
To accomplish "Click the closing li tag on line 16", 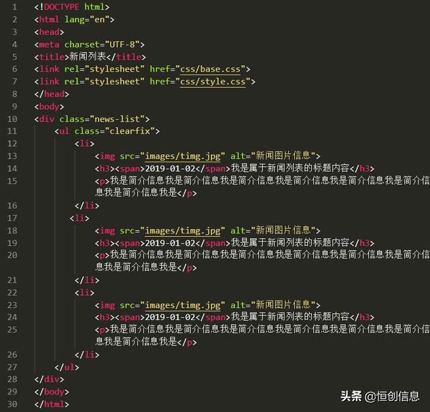I will coord(87,205).
